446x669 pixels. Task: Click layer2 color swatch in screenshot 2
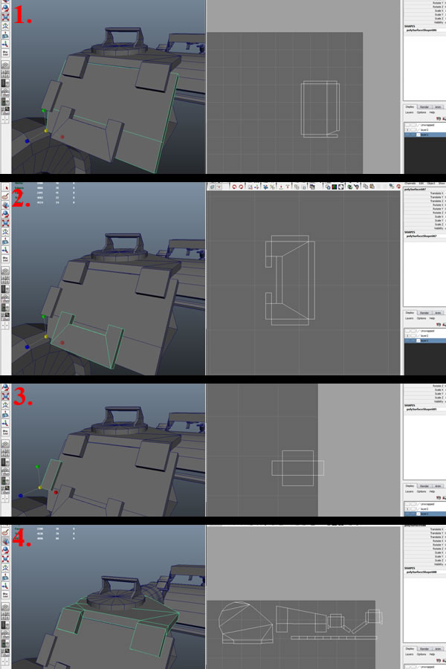pyautogui.click(x=418, y=335)
